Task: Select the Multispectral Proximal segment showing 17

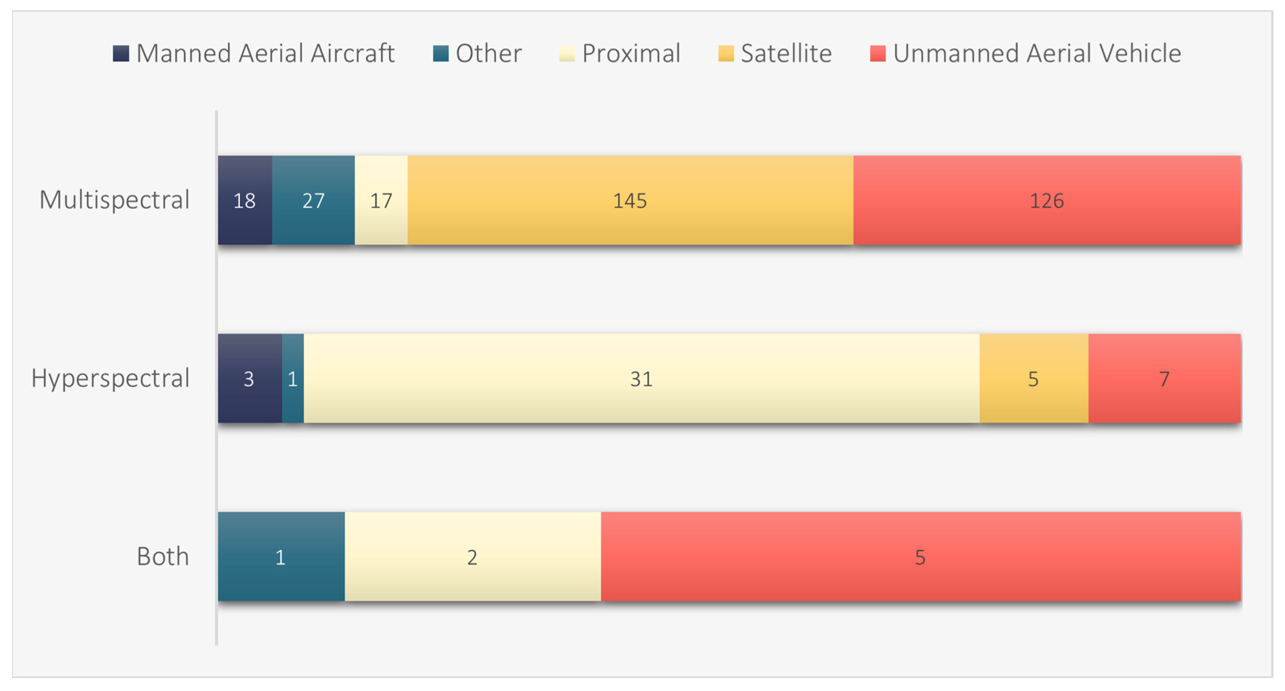Action: (381, 200)
